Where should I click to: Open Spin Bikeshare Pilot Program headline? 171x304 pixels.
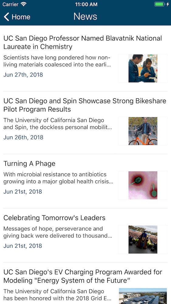click(85, 105)
